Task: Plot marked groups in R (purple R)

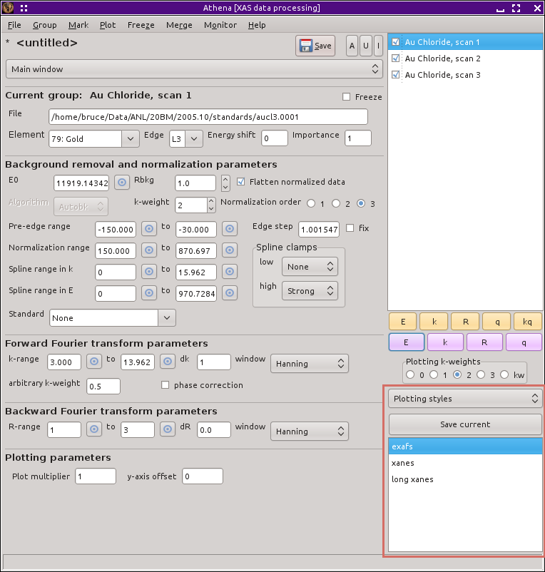Action: (x=484, y=342)
